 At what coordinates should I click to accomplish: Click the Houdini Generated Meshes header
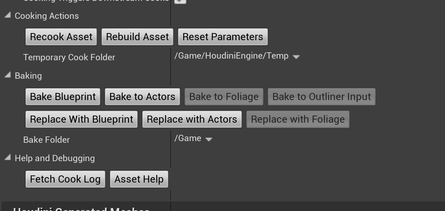[x=81, y=209]
